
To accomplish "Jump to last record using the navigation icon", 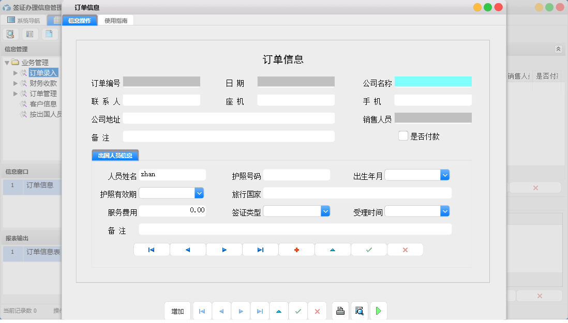I will 260,249.
